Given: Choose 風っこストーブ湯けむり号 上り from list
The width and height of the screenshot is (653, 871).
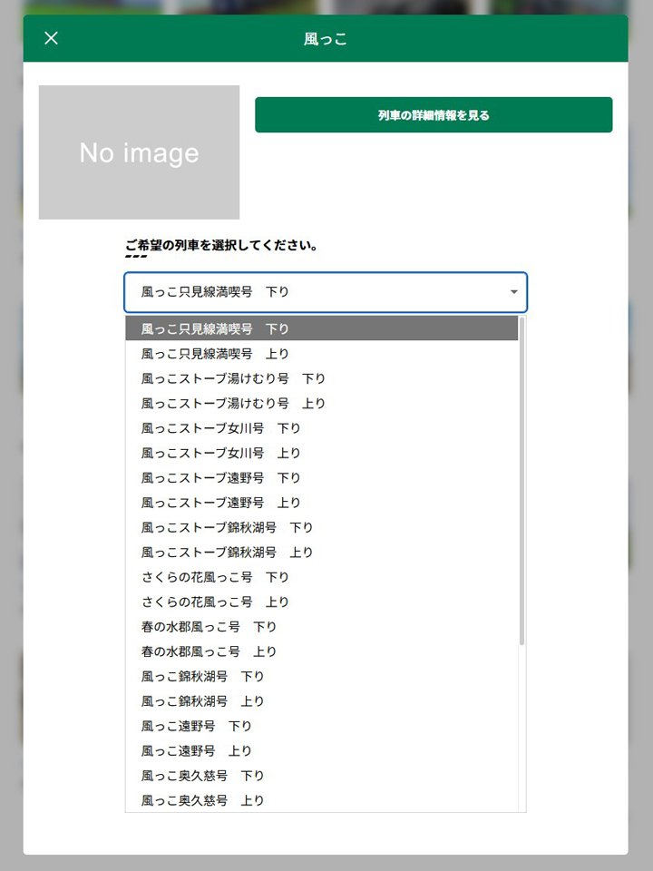Looking at the screenshot, I should pyautogui.click(x=321, y=403).
